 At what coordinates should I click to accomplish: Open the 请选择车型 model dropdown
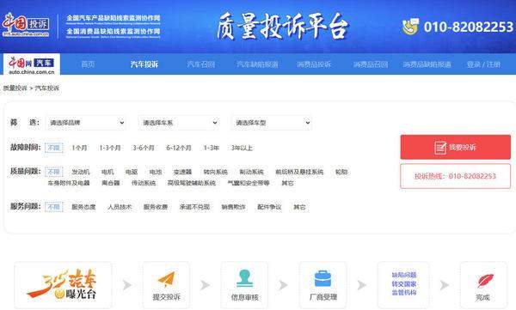(272, 123)
